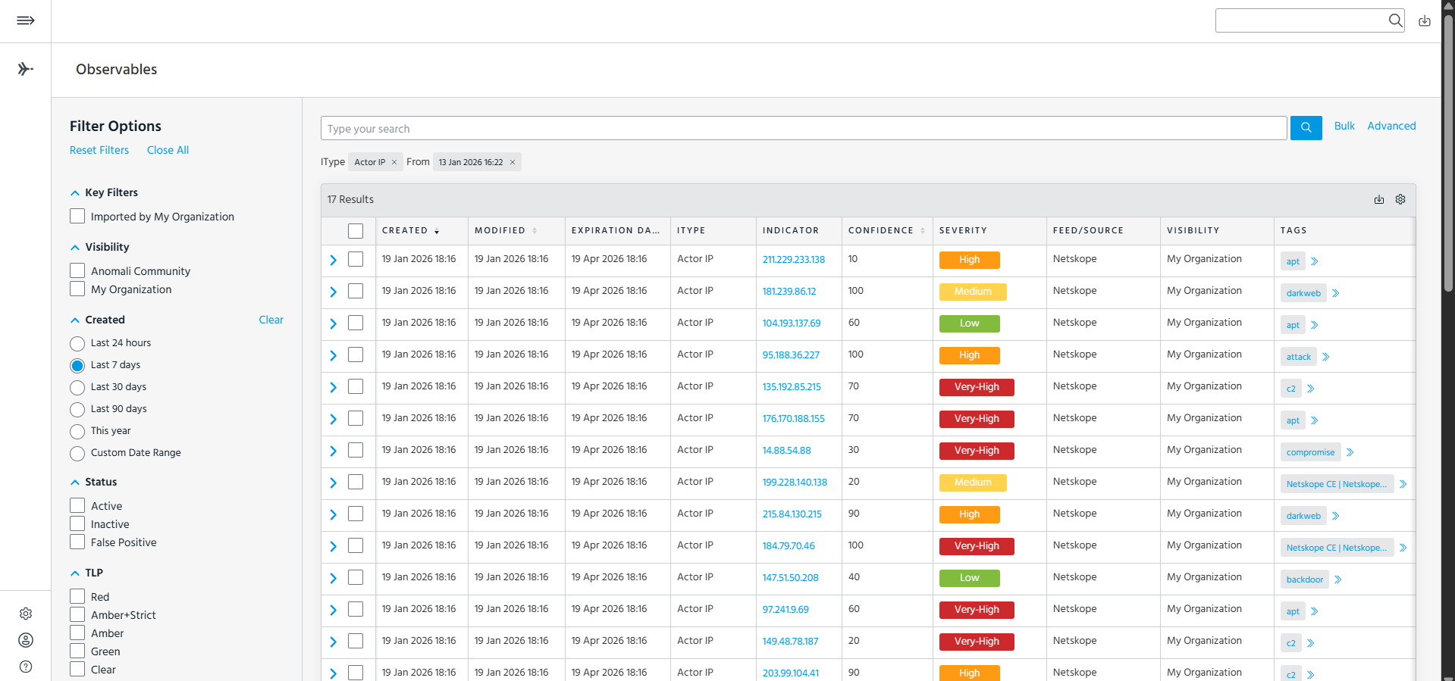Check the Active status filter
1455x681 pixels.
pyautogui.click(x=77, y=505)
